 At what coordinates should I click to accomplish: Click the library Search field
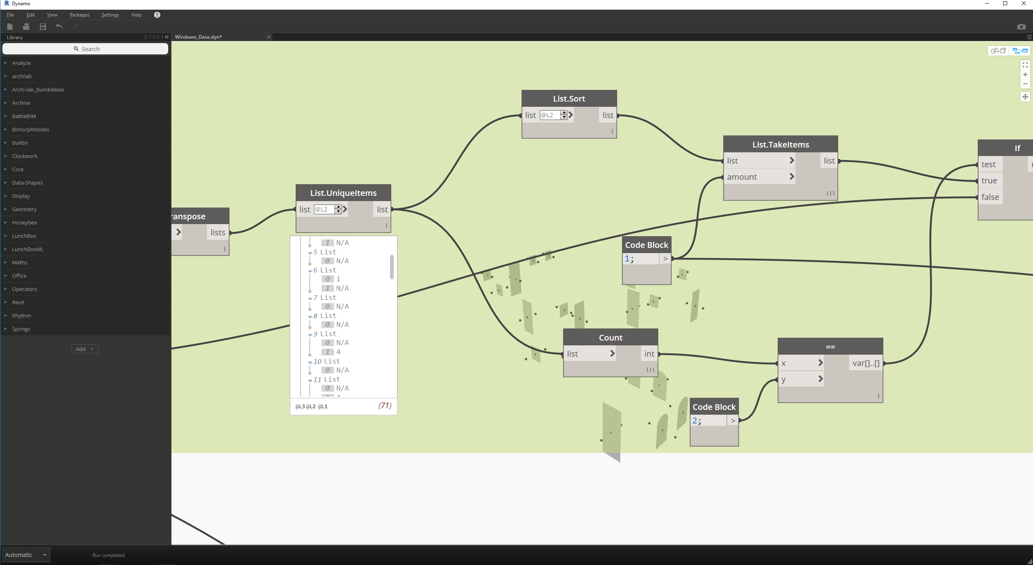[86, 49]
